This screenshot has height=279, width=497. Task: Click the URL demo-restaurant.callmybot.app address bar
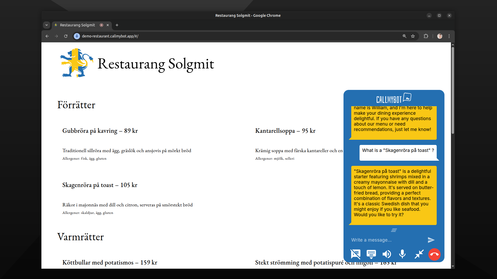pyautogui.click(x=110, y=36)
